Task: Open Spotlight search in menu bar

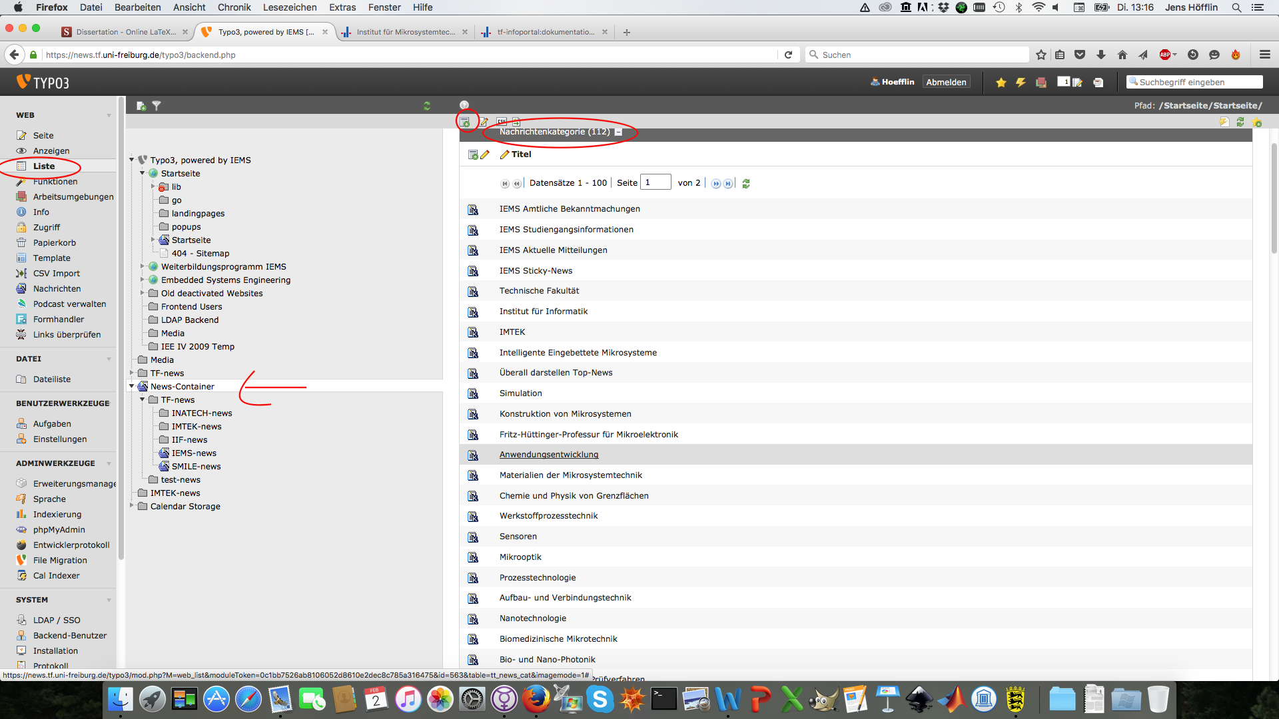Action: click(x=1236, y=7)
